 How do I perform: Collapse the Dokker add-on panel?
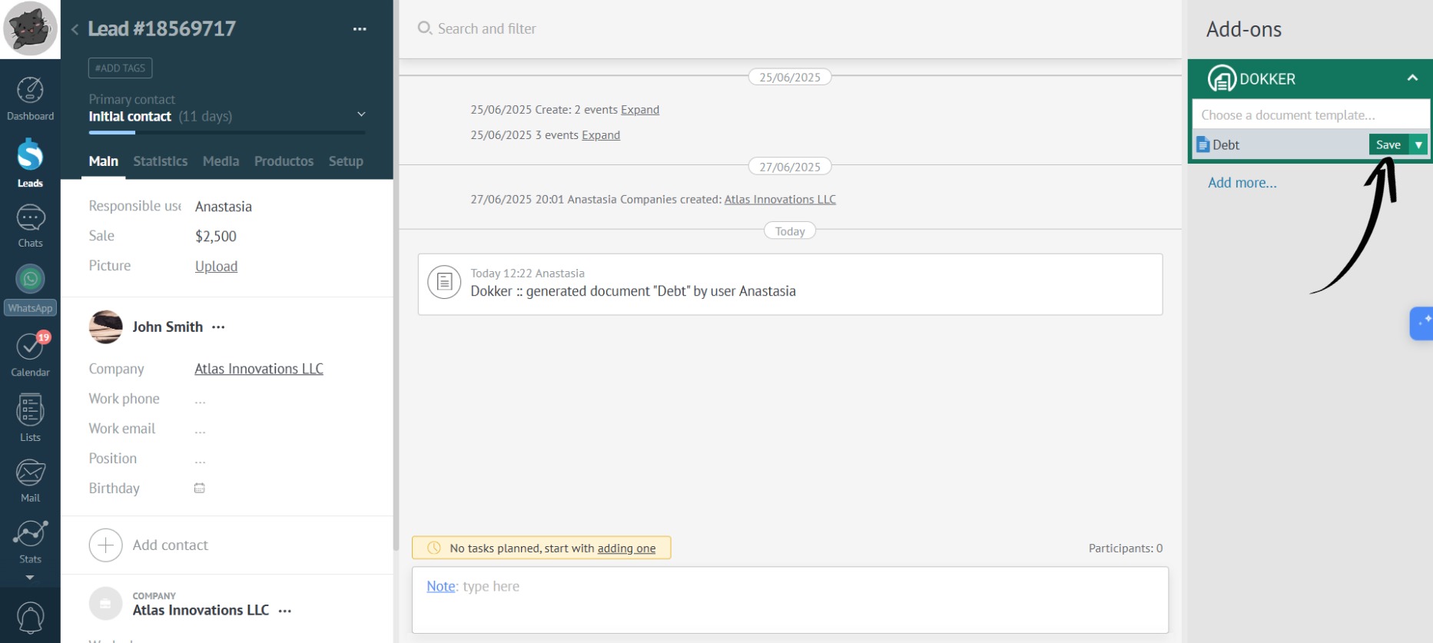click(1412, 78)
